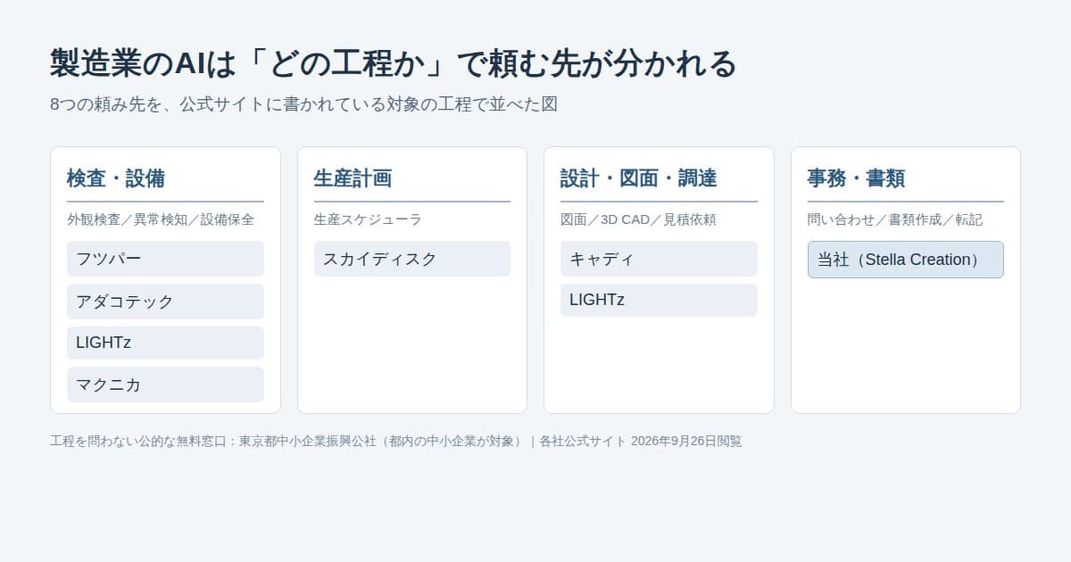Click the 検査・設備 column heading

coord(116,178)
